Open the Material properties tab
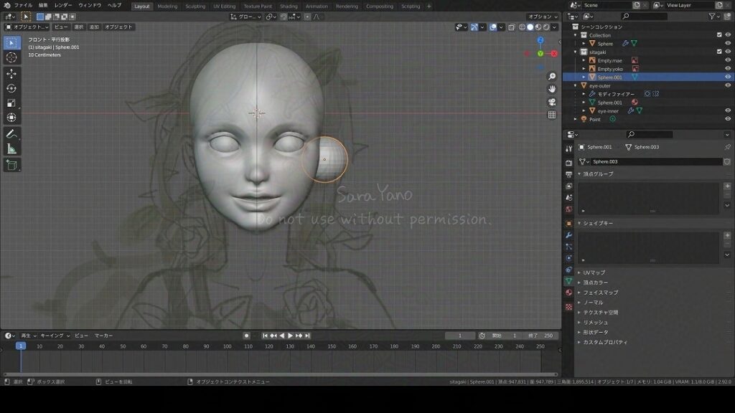Image resolution: width=735 pixels, height=413 pixels. tap(568, 293)
